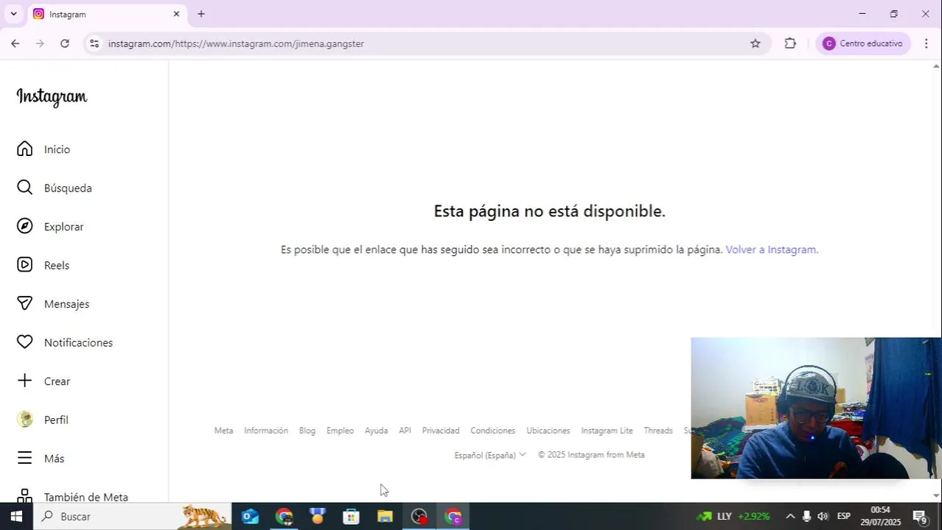Open the tab search dropdown arrow
This screenshot has width=942, height=530.
coord(13,14)
